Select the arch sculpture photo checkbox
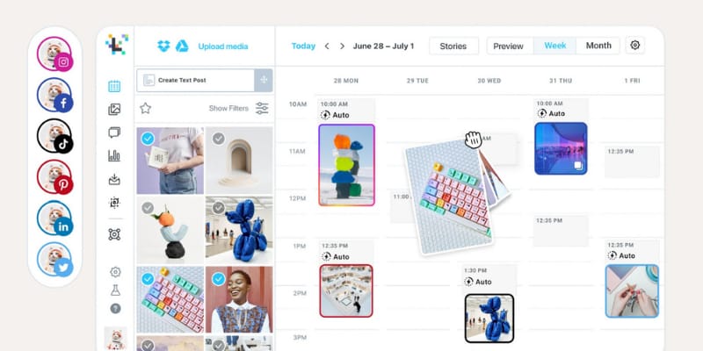 click(218, 139)
